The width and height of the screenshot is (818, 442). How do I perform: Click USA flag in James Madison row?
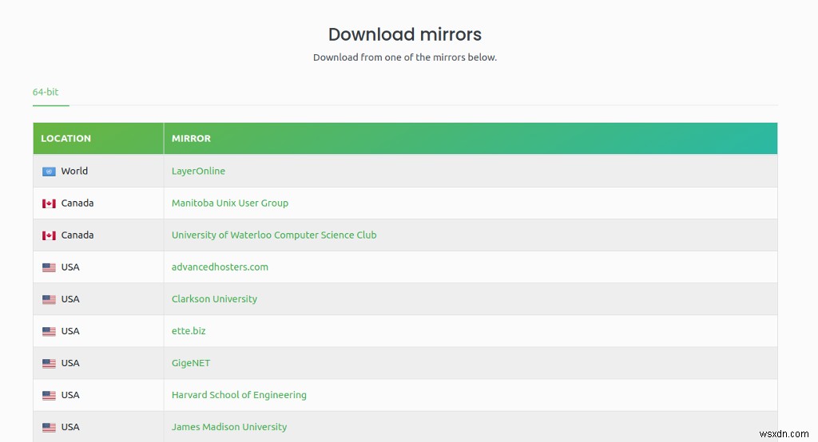49,428
